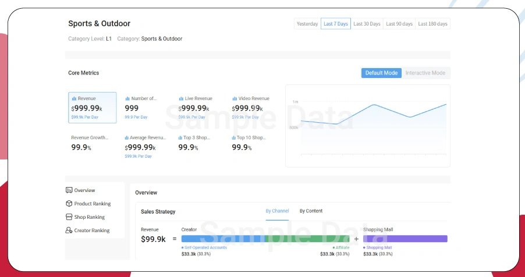Screen dimensions: 525x277
Task: Click the Product Ranking cube icon
Action: 69,204
